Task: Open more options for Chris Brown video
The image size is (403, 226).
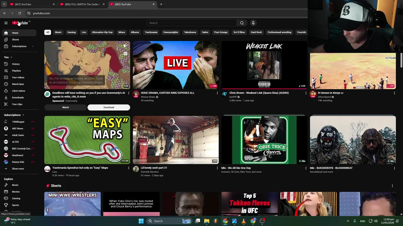Action: pyautogui.click(x=306, y=93)
